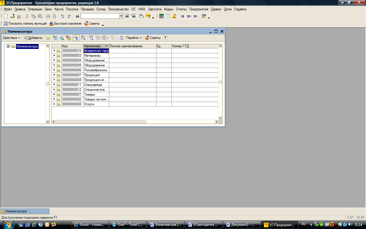
Task: Sort by the Код column header
Action: 72,46
